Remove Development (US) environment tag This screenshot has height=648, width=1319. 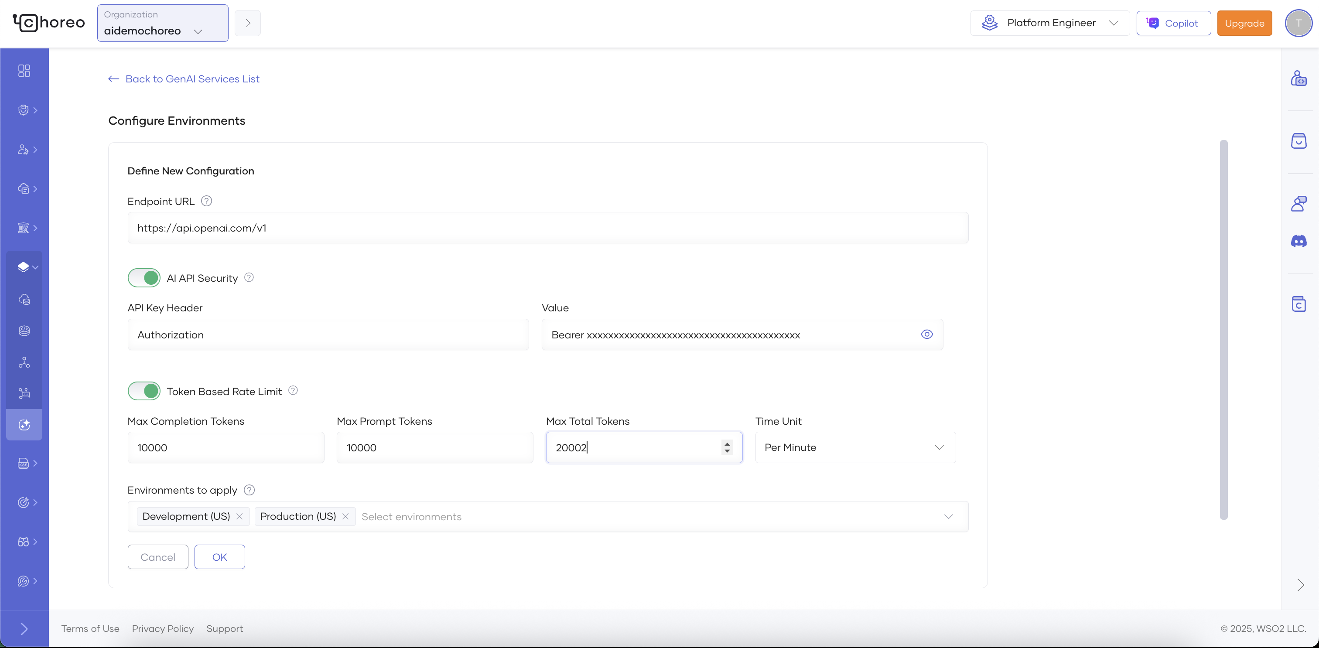pos(239,516)
